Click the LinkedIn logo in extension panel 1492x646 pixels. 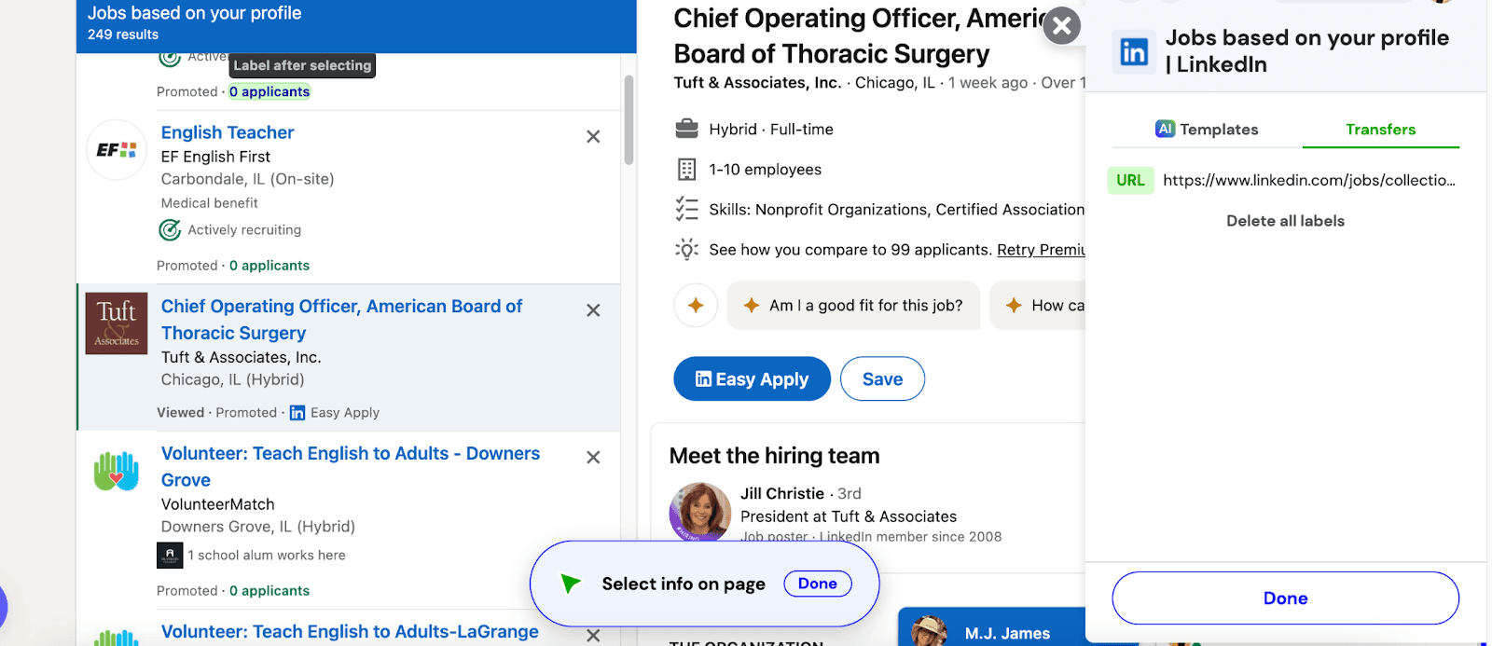(x=1134, y=52)
